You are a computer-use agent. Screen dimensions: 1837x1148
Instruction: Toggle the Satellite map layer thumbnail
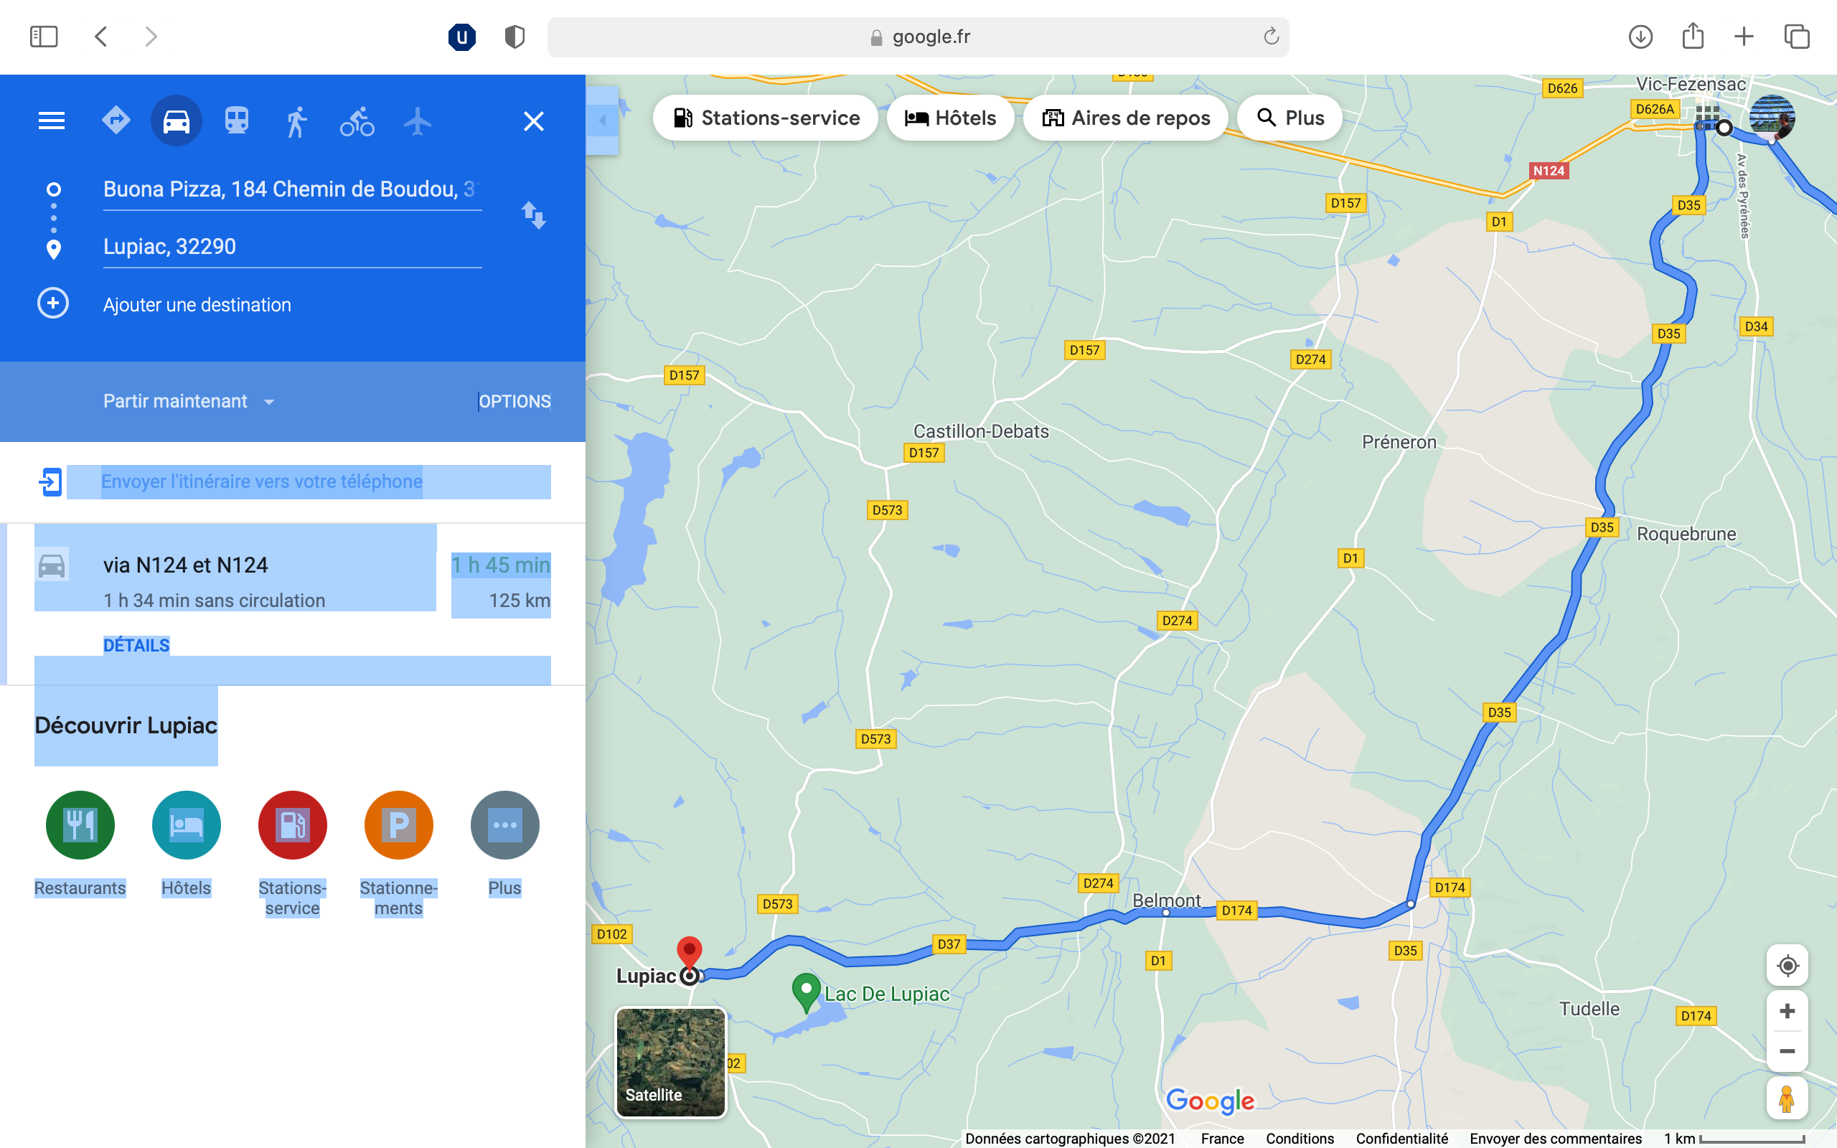click(670, 1062)
